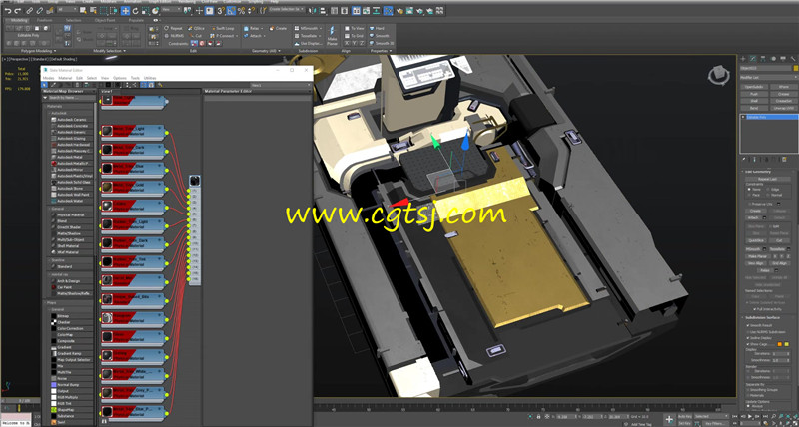
Task: Click the multi-material output node thumbnail
Action: coord(194,181)
